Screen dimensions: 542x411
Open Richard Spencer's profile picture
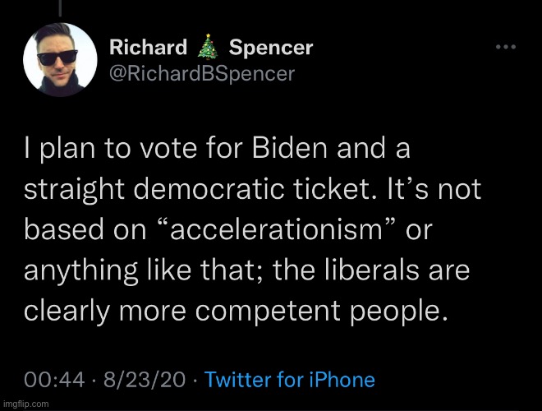point(60,59)
